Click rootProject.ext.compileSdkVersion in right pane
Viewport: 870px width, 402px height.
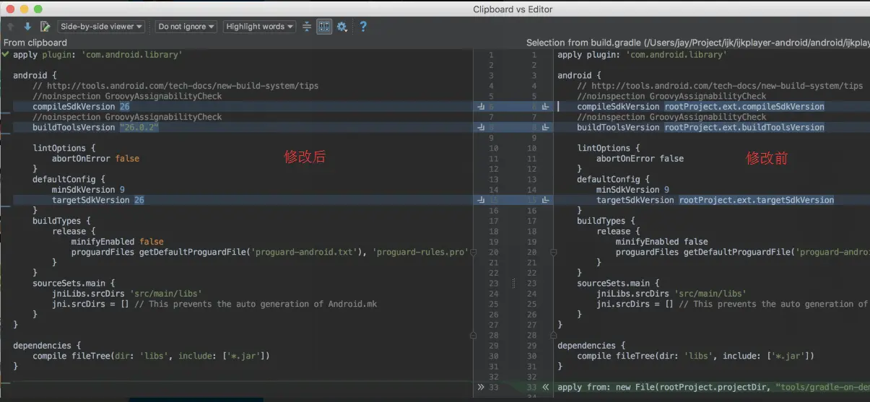pos(744,107)
